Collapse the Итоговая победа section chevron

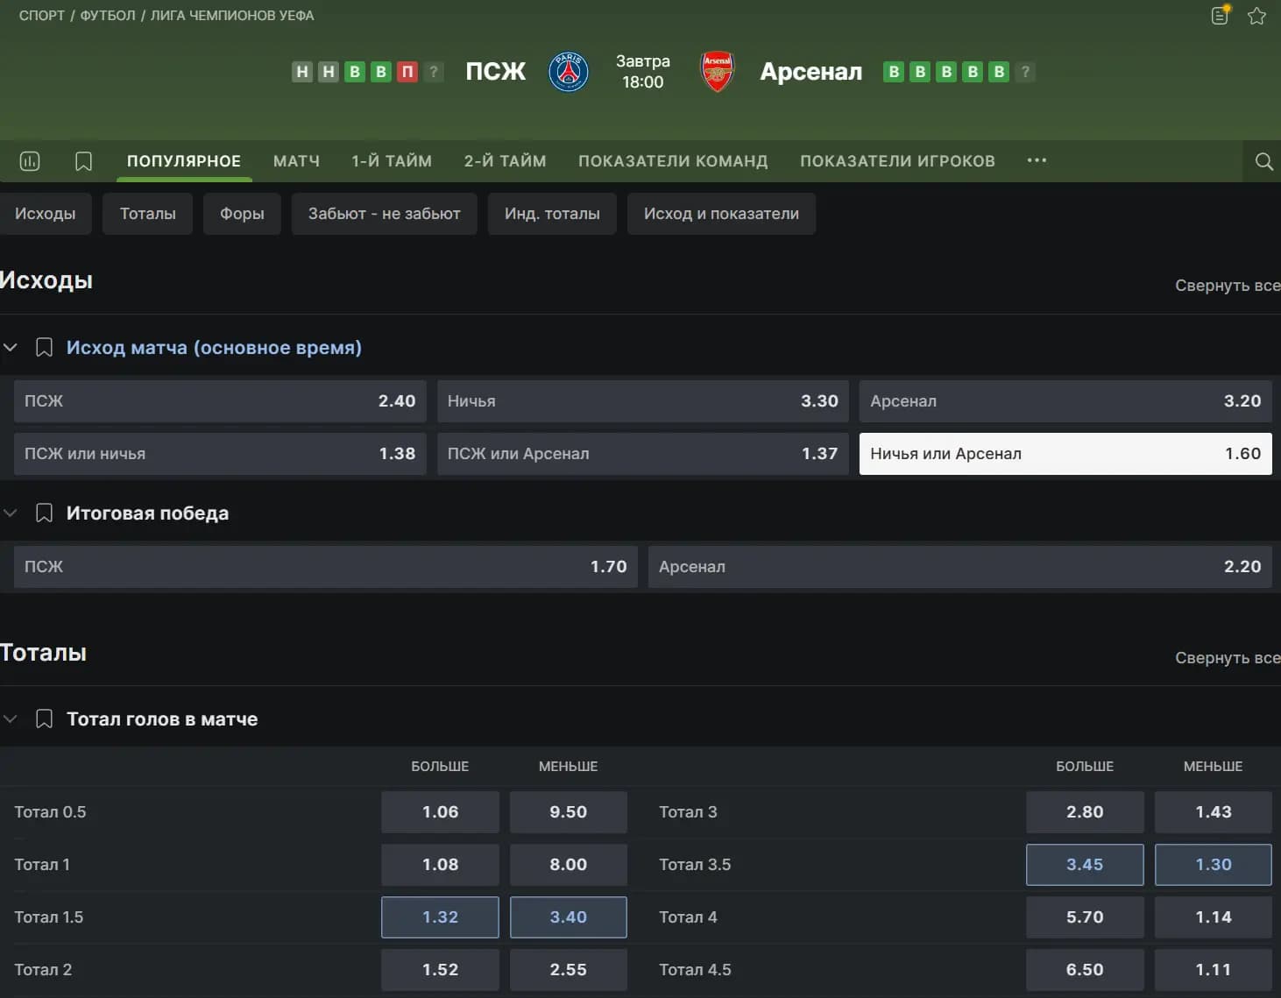pos(11,513)
